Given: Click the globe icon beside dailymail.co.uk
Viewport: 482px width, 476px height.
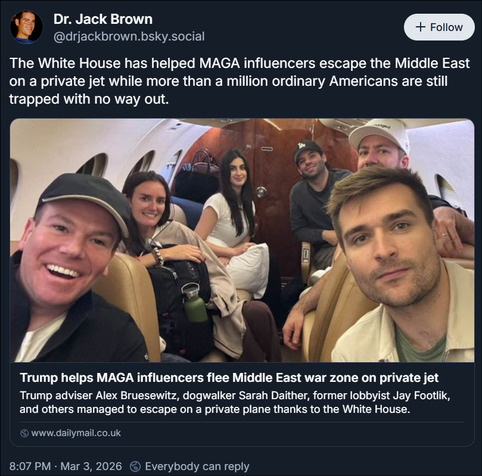Looking at the screenshot, I should 24,433.
